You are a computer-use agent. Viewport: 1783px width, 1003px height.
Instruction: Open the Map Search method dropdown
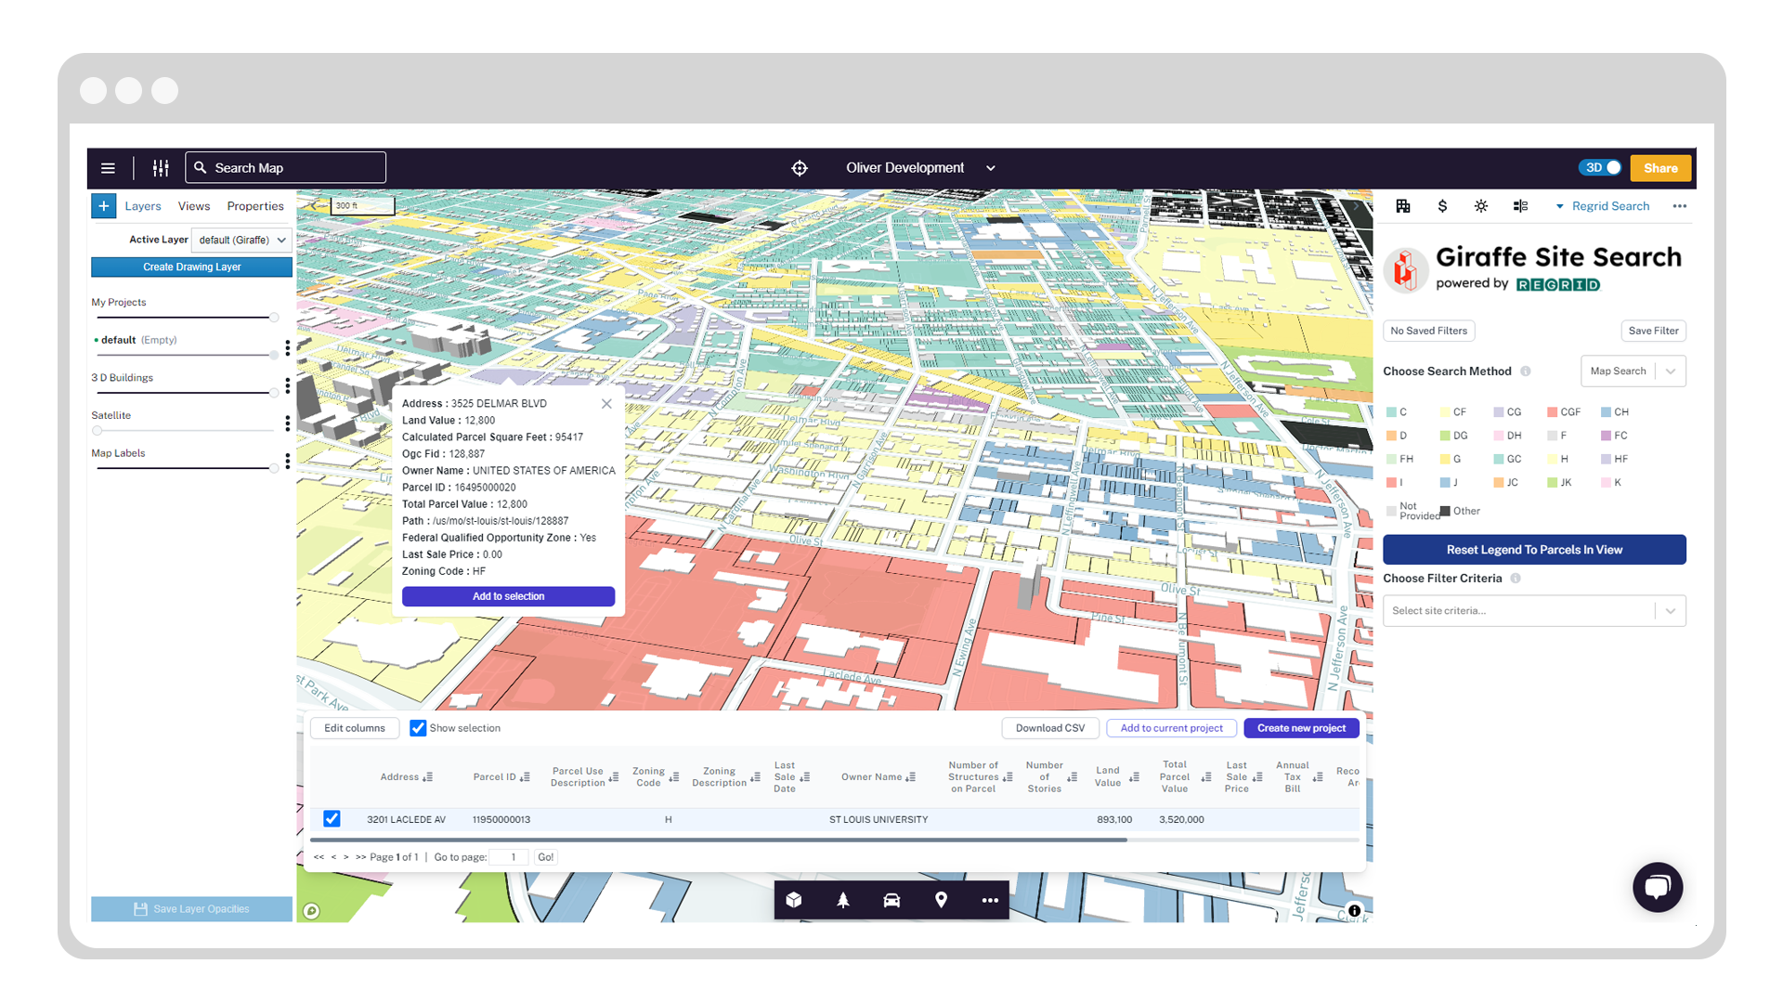(x=1633, y=371)
